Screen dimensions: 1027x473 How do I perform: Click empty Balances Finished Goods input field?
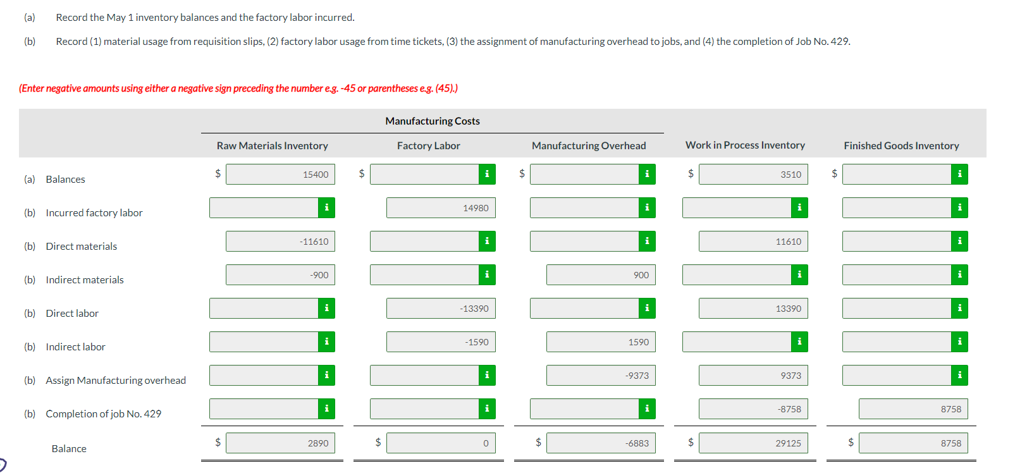tap(897, 174)
